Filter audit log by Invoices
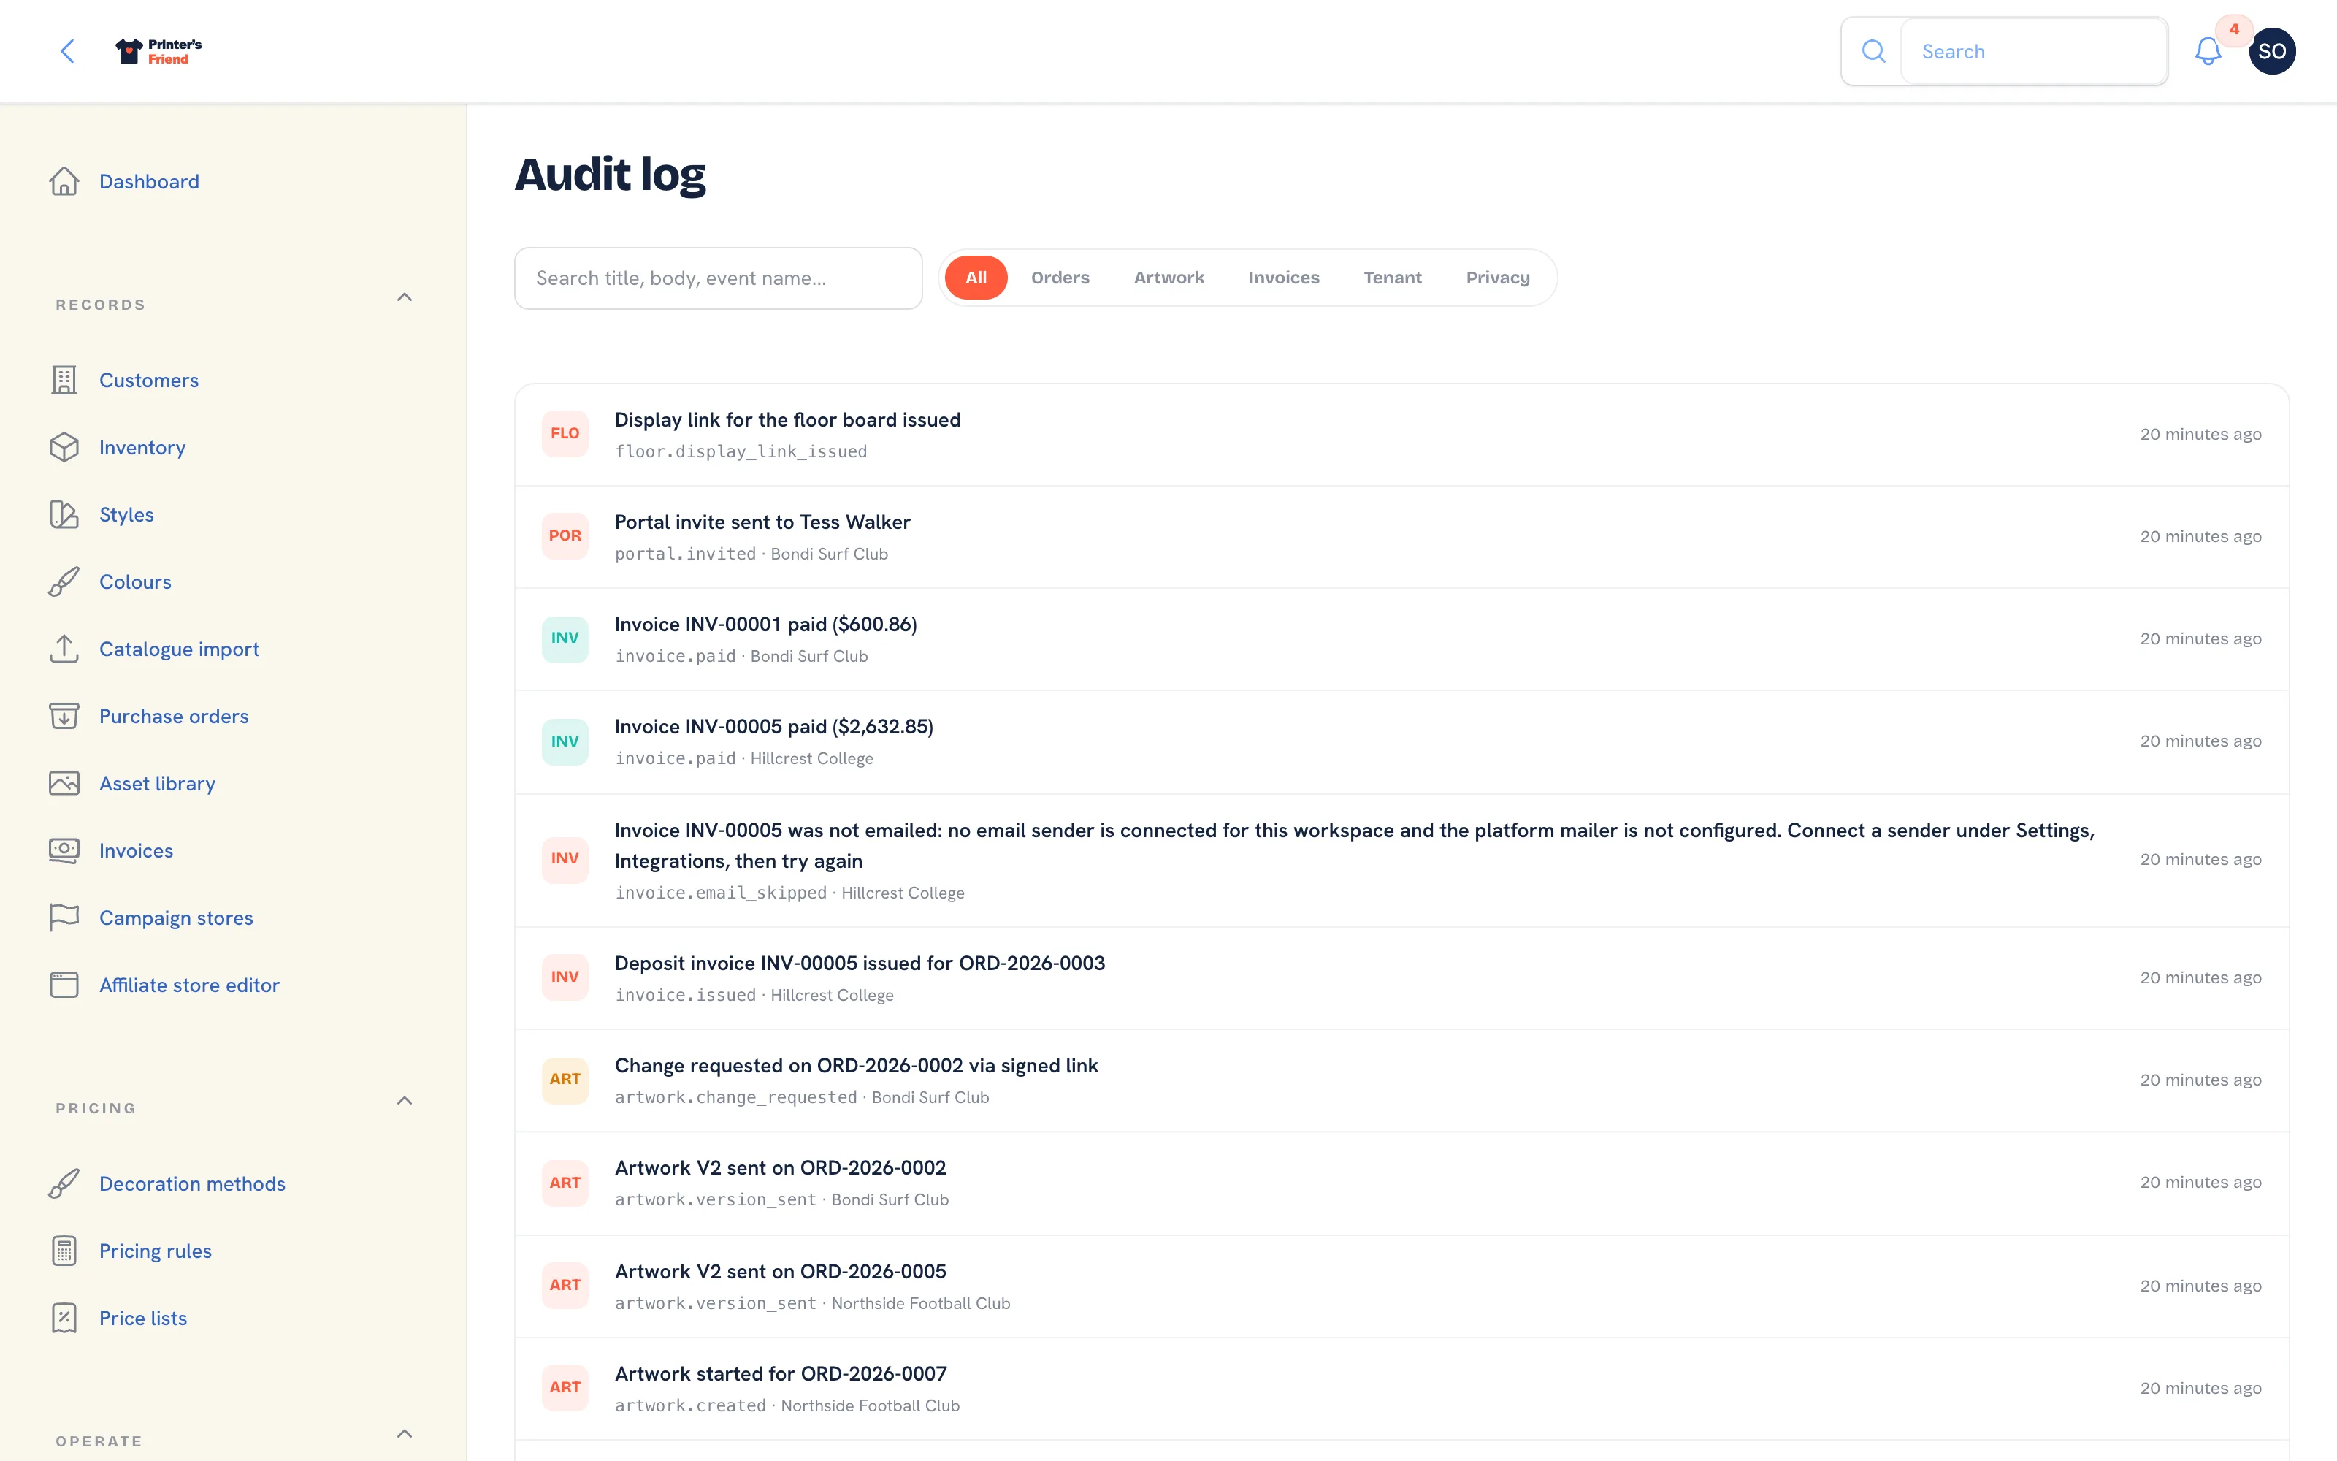This screenshot has height=1461, width=2337. [1283, 278]
